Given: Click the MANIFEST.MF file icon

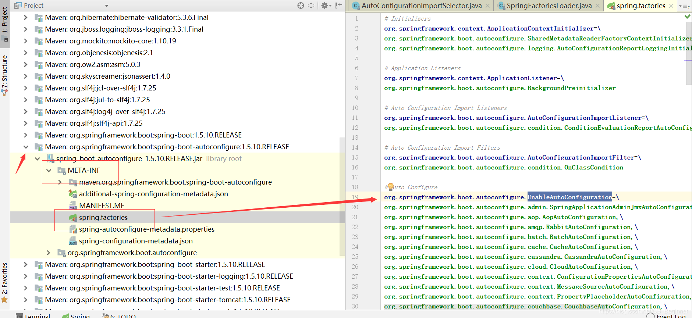Looking at the screenshot, I should (x=73, y=206).
